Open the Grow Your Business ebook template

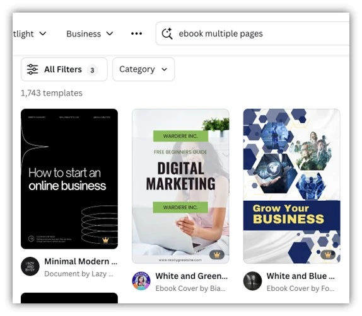coord(291,186)
